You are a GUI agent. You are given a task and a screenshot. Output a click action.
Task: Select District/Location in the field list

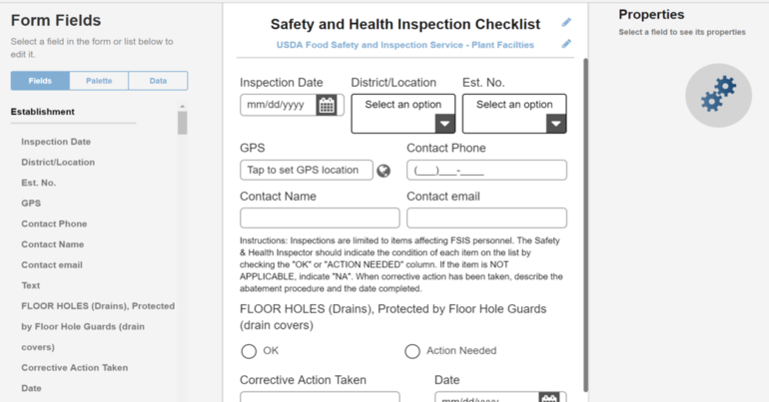[x=58, y=162]
